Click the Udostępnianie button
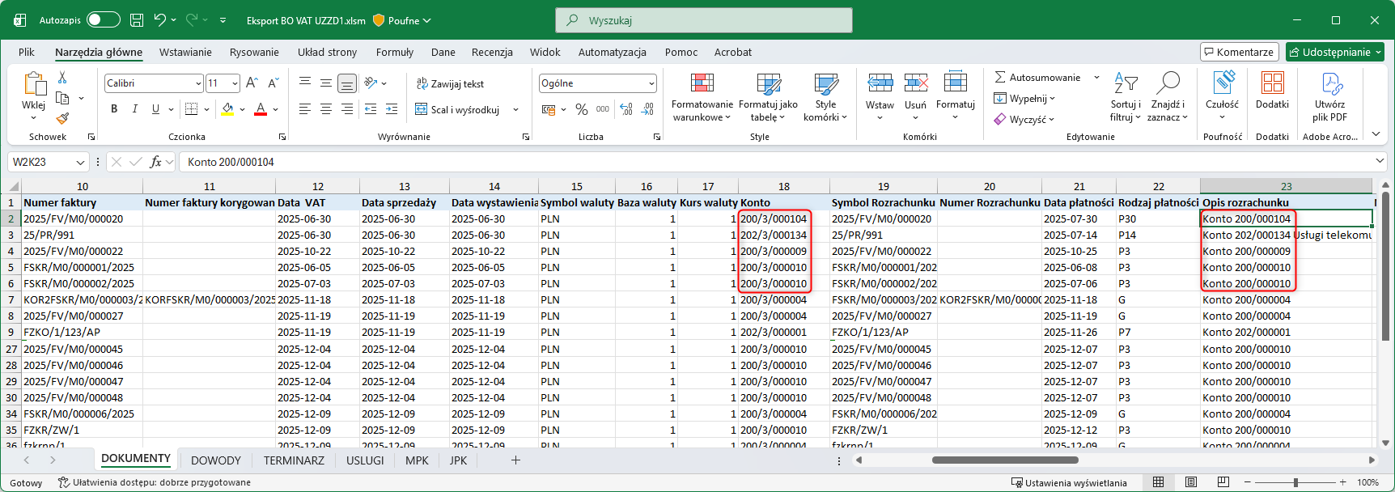The width and height of the screenshot is (1395, 492). click(1335, 52)
